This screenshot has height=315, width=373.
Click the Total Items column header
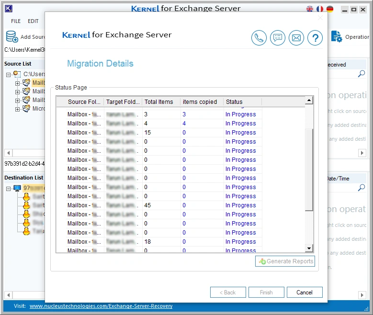[x=161, y=102]
